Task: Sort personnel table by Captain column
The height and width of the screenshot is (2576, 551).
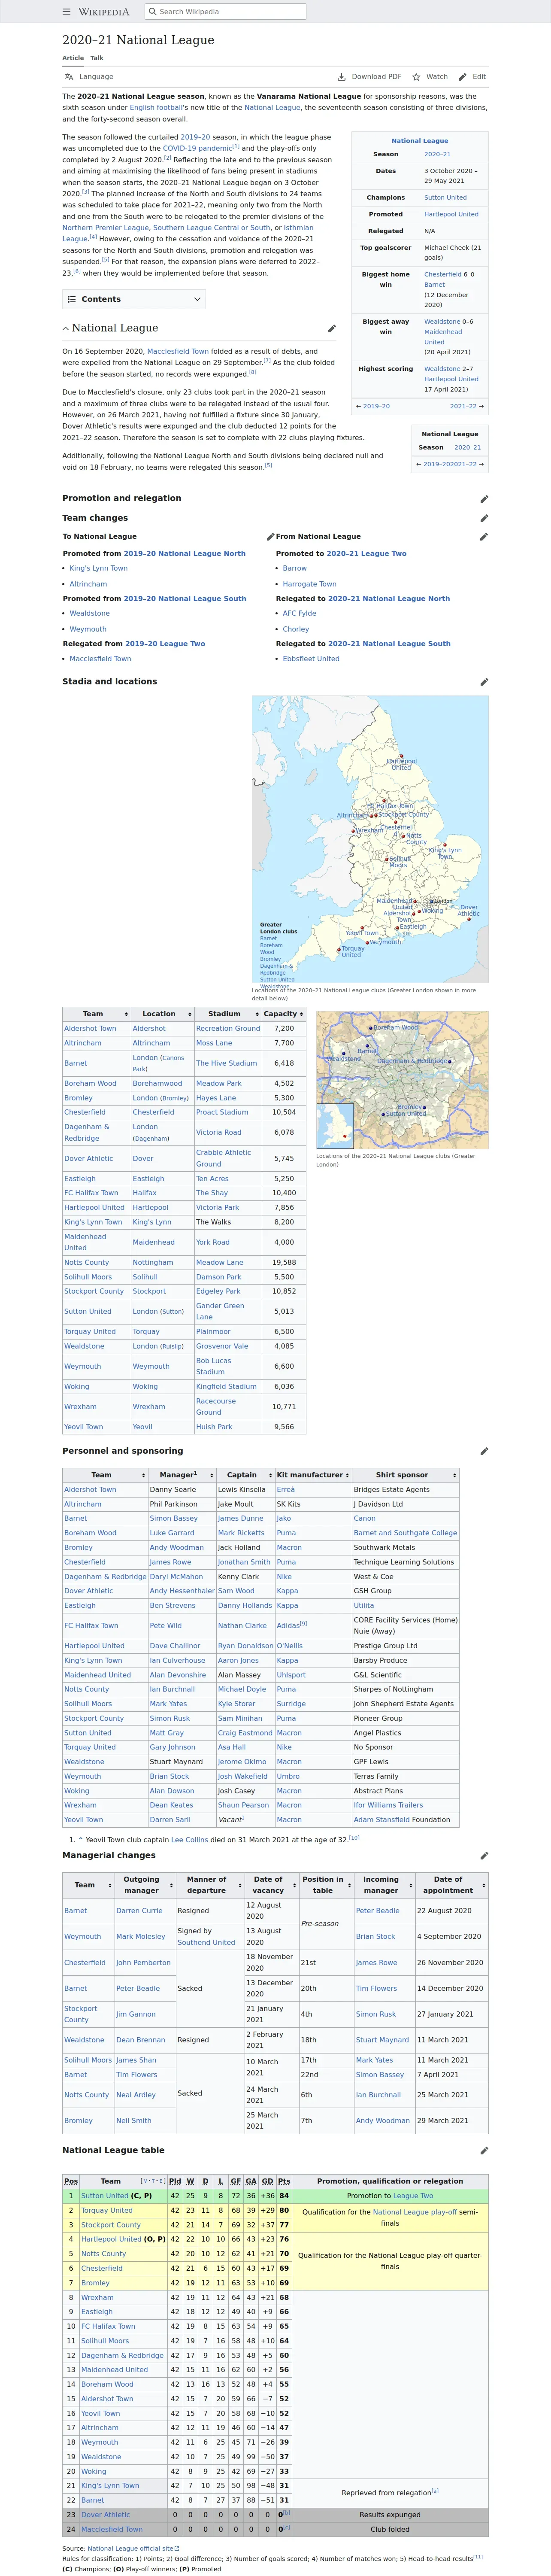Action: [x=245, y=1475]
